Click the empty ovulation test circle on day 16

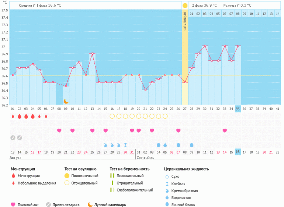pos(112,116)
